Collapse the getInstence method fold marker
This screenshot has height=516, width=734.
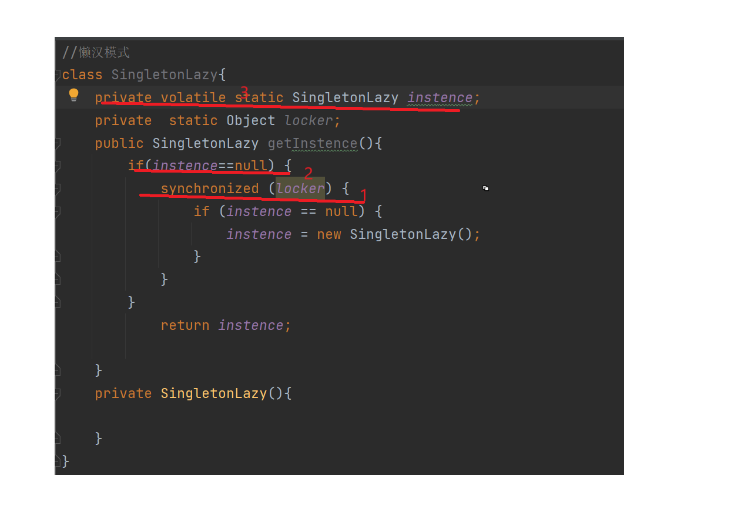click(x=57, y=143)
